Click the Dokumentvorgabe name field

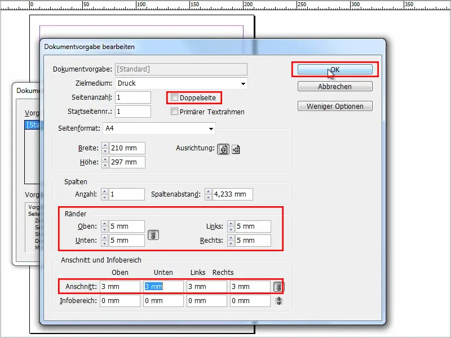181,69
